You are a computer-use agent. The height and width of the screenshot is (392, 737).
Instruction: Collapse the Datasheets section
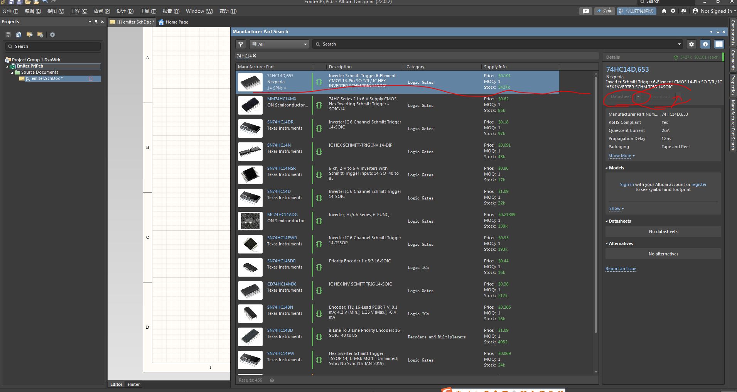607,221
